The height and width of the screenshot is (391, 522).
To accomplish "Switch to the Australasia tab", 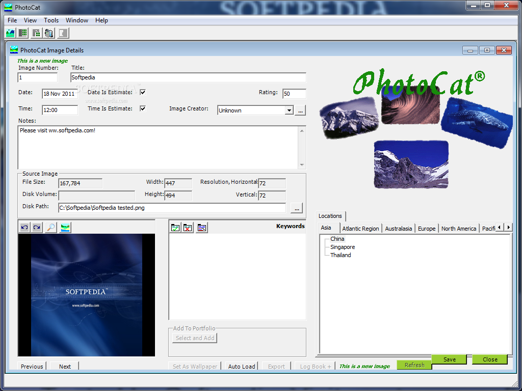I will [399, 229].
